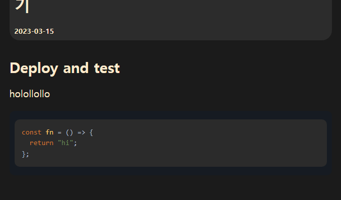Image resolution: width=341 pixels, height=200 pixels.
Task: Click the word 'and' in heading
Action: pos(76,68)
